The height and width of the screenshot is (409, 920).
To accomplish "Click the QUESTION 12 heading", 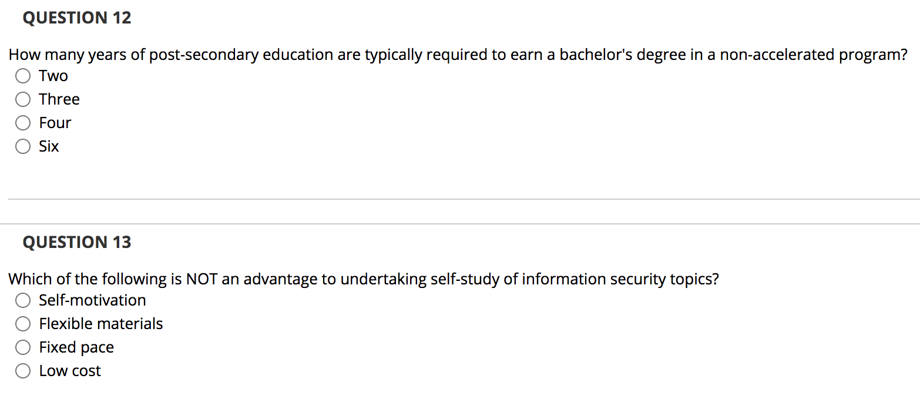I will (x=77, y=18).
